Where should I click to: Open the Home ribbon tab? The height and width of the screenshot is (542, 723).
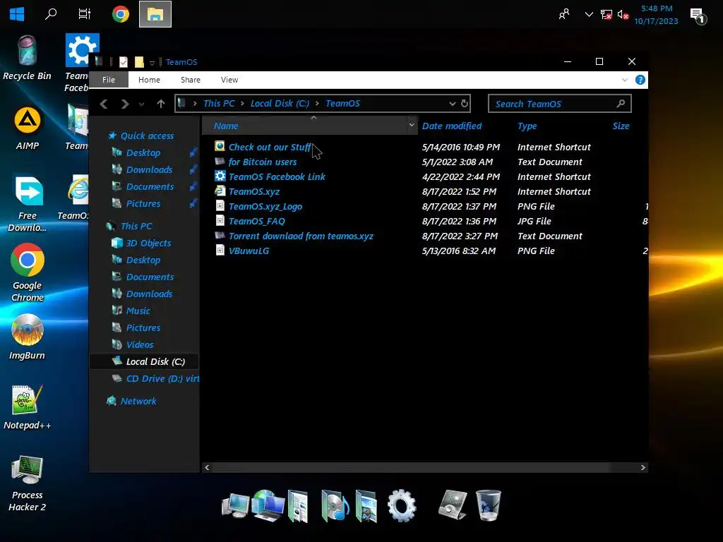coord(149,80)
